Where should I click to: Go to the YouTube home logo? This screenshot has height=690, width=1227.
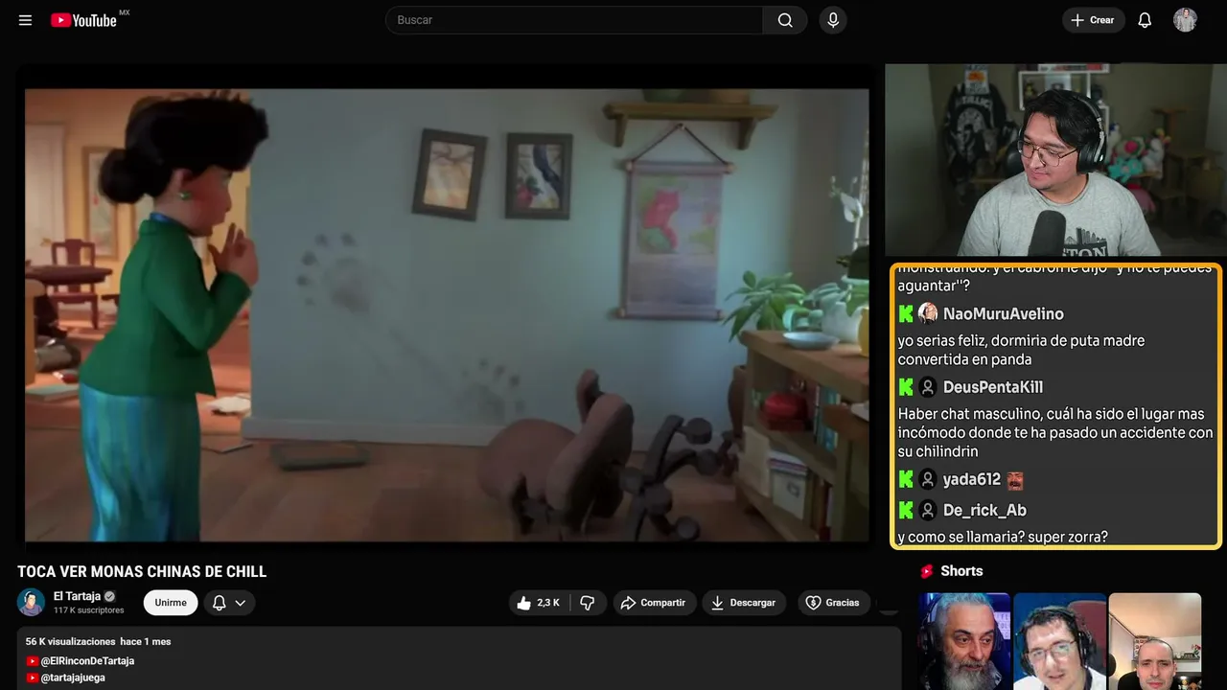tap(83, 20)
